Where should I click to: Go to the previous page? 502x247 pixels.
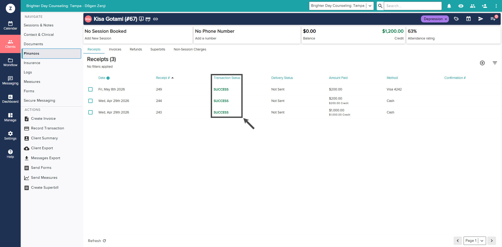coord(458,241)
